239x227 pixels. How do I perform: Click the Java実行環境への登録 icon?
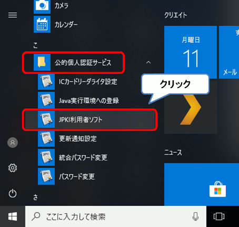point(46,100)
